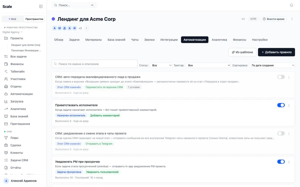
Task: Click the Из шаблона button
Action: coord(242,52)
